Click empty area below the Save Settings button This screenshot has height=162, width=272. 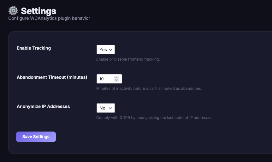36,148
